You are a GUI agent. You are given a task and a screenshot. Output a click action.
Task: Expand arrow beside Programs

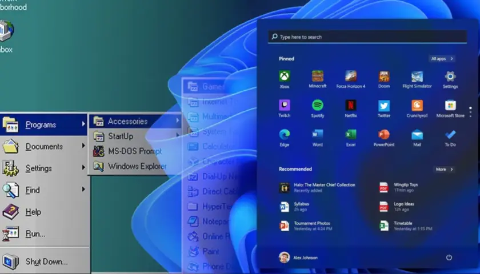(x=83, y=123)
